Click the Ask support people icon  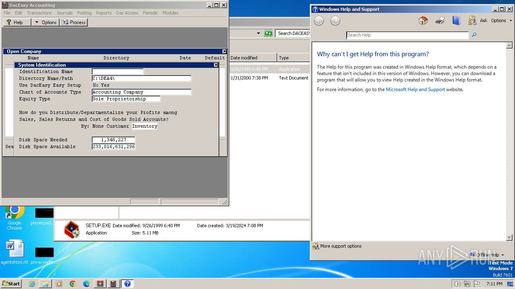[472, 20]
